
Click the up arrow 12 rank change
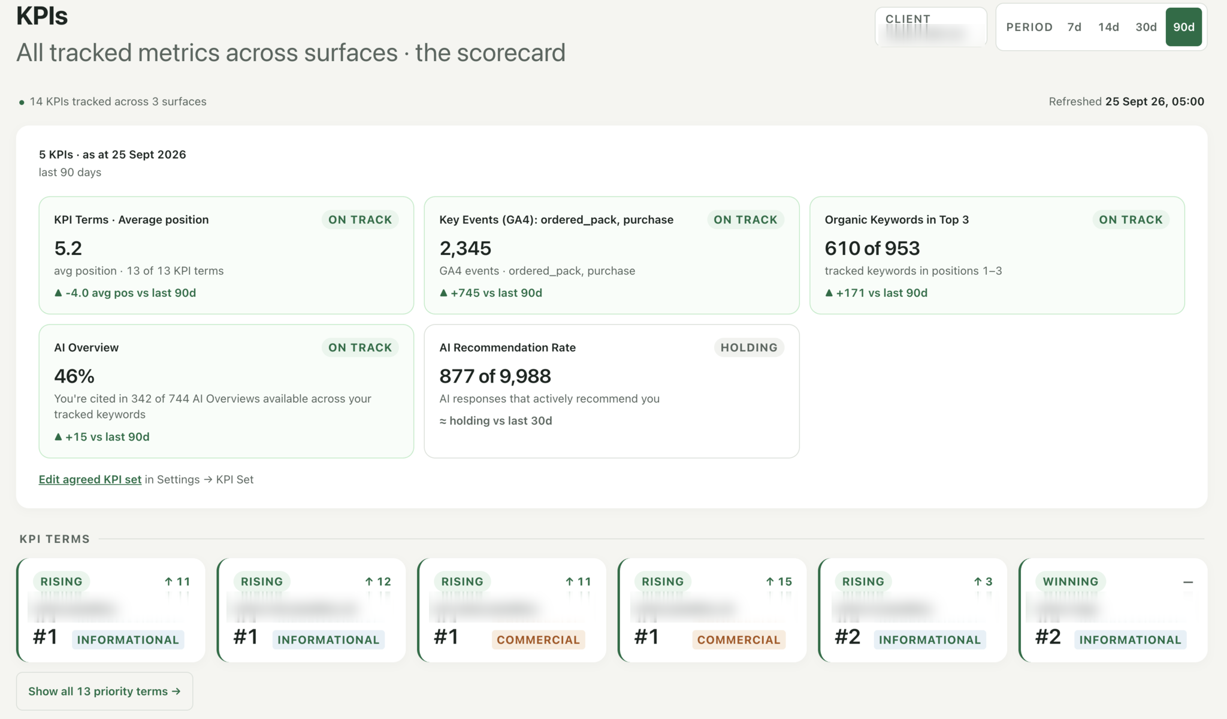point(378,581)
